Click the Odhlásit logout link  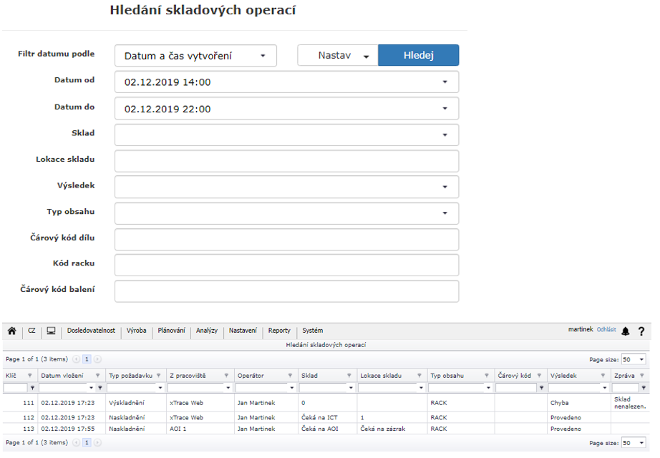(x=606, y=330)
